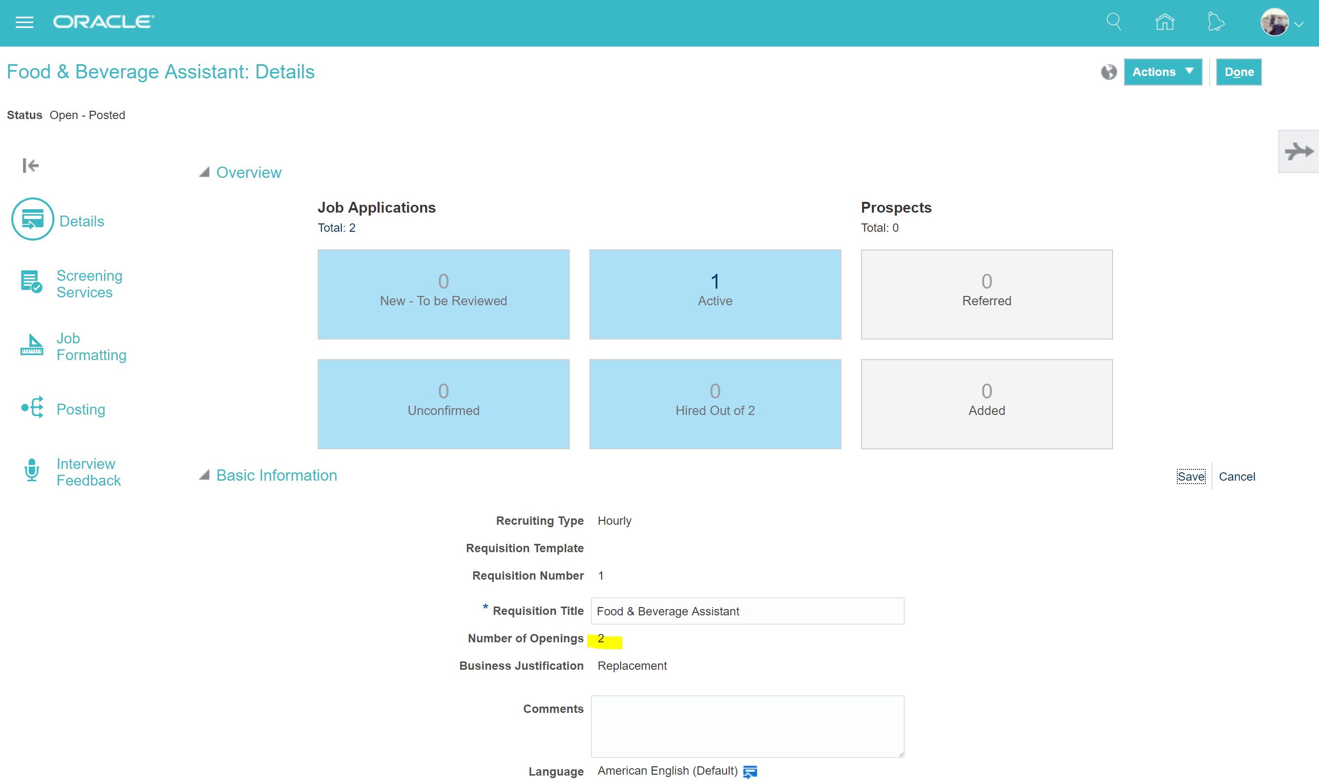Click the language translation icon

point(750,772)
